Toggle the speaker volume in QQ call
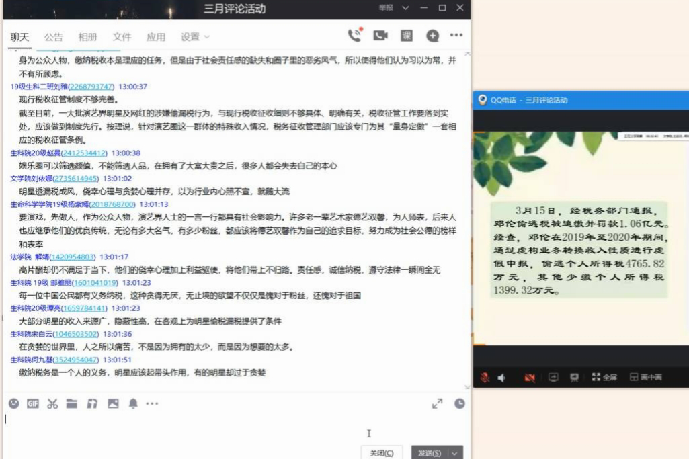The height and width of the screenshot is (459, 689). tap(501, 378)
